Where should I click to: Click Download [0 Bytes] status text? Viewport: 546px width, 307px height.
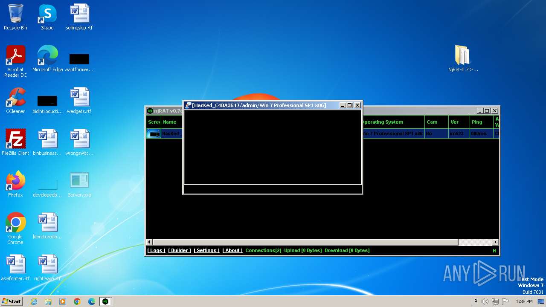(x=347, y=250)
